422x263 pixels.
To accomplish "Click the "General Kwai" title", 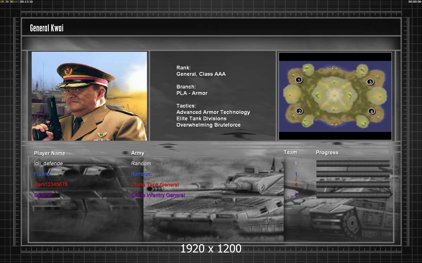I will pyautogui.click(x=47, y=28).
